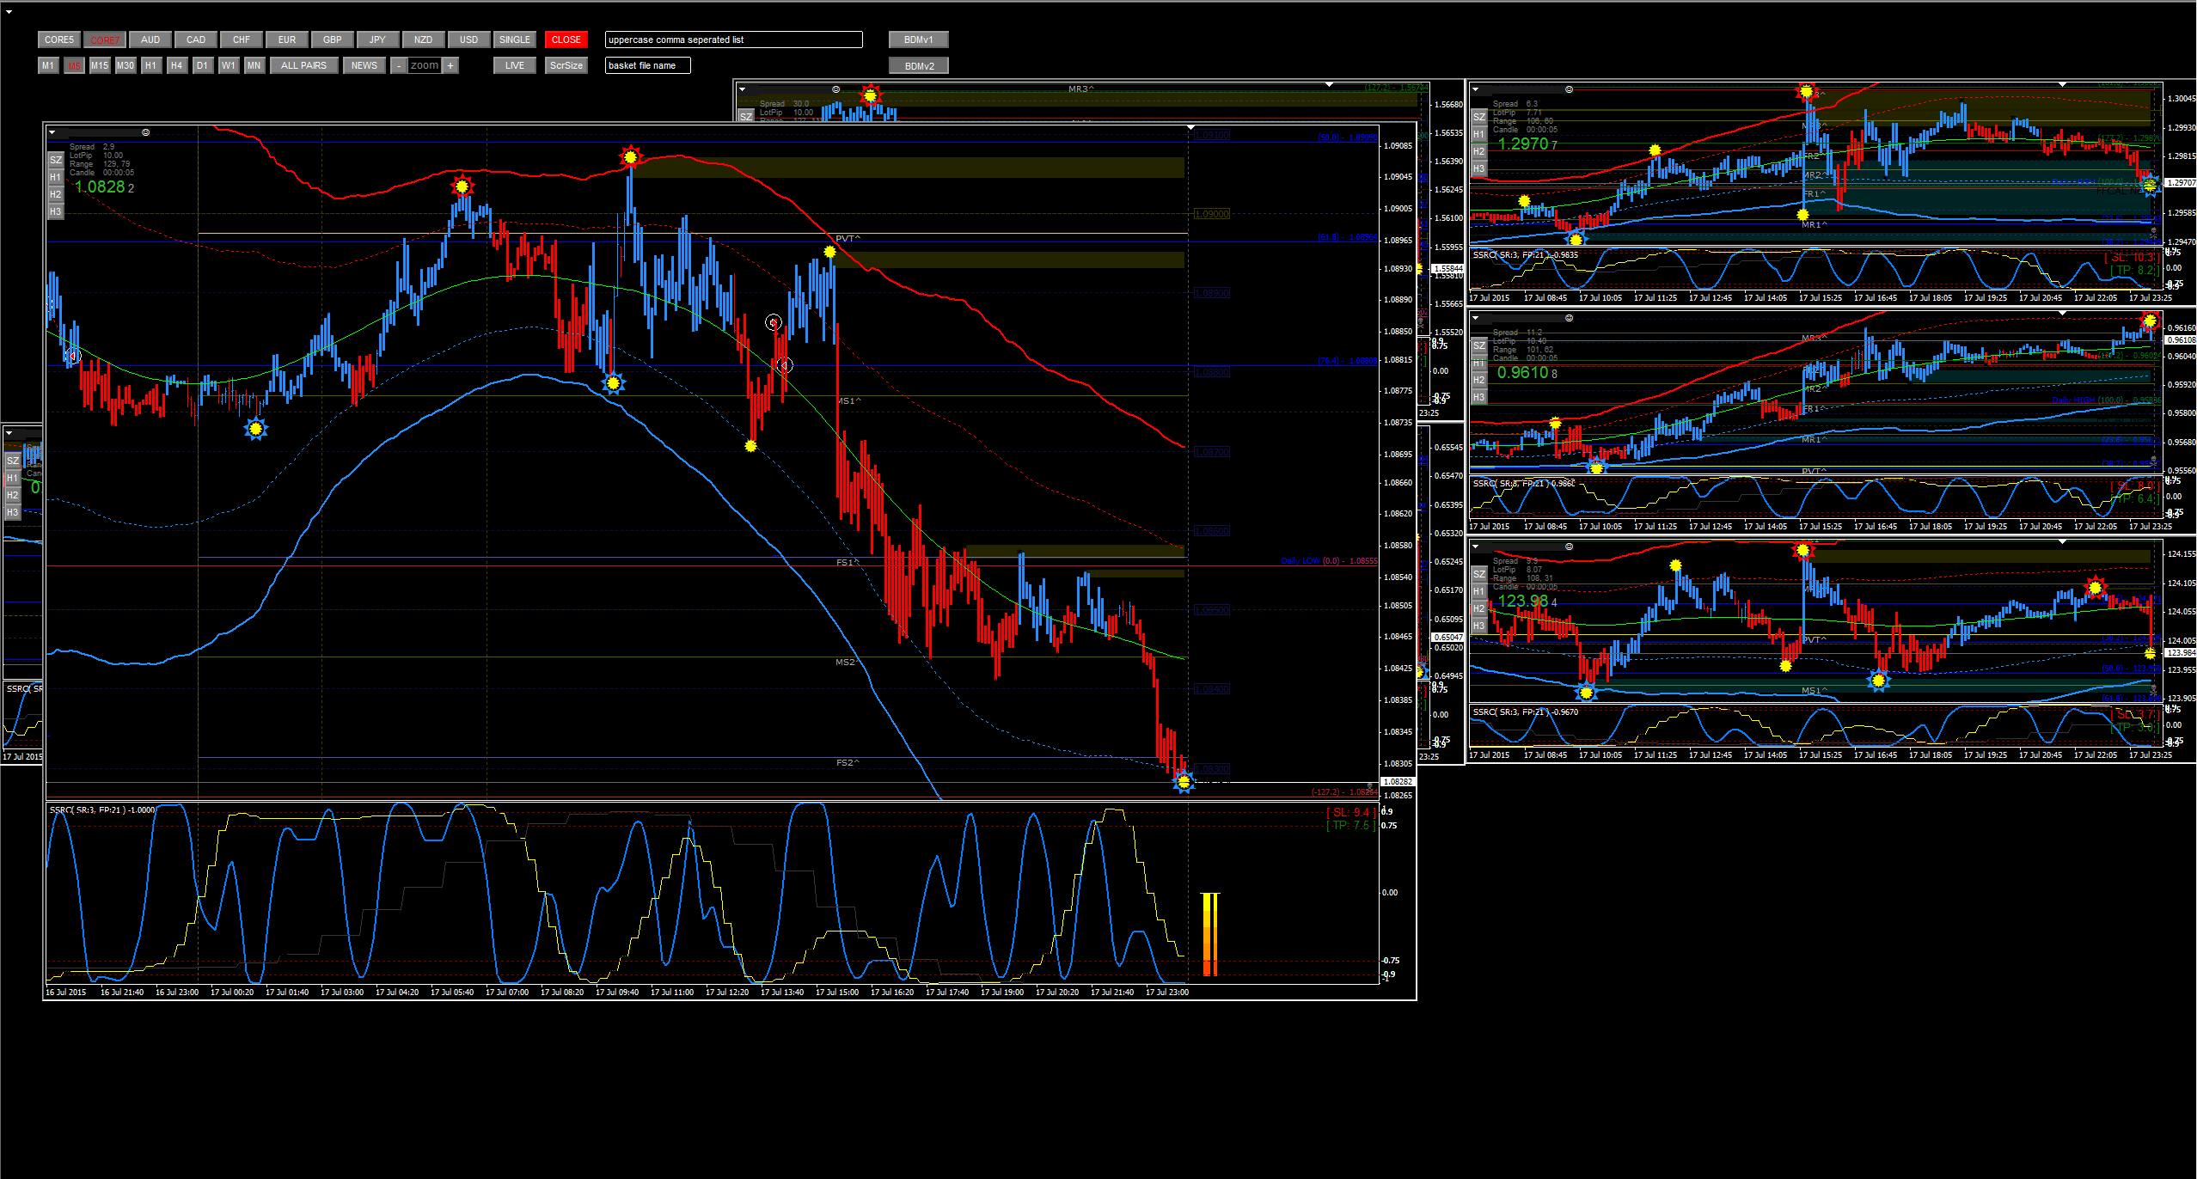Select the CORE5 basket button
2197x1179 pixels.
tap(59, 40)
